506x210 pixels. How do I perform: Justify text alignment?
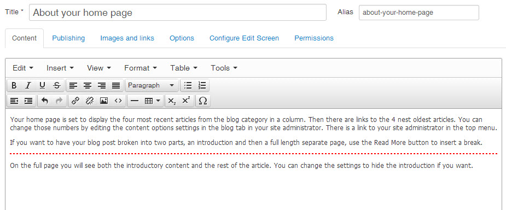[116, 85]
